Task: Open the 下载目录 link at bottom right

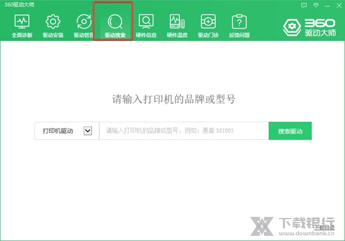Action: [x=323, y=227]
